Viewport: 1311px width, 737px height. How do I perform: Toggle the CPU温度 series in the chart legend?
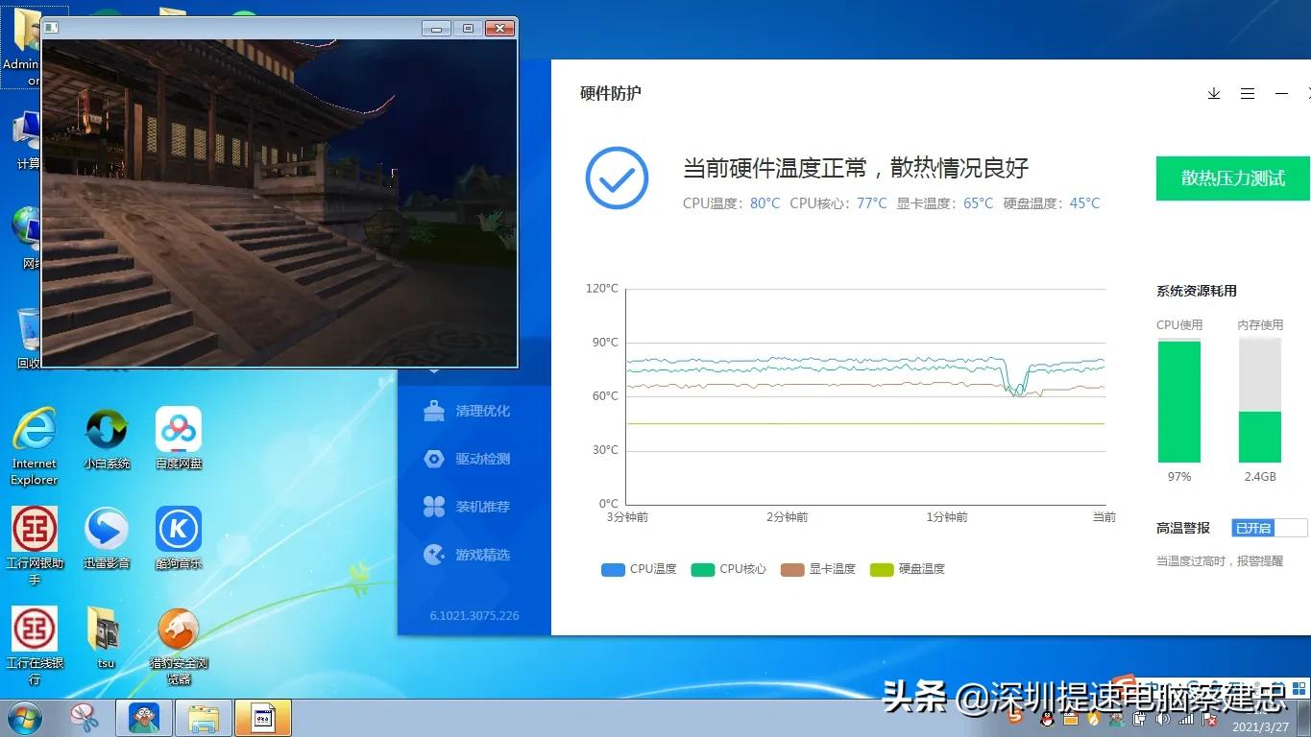(638, 569)
